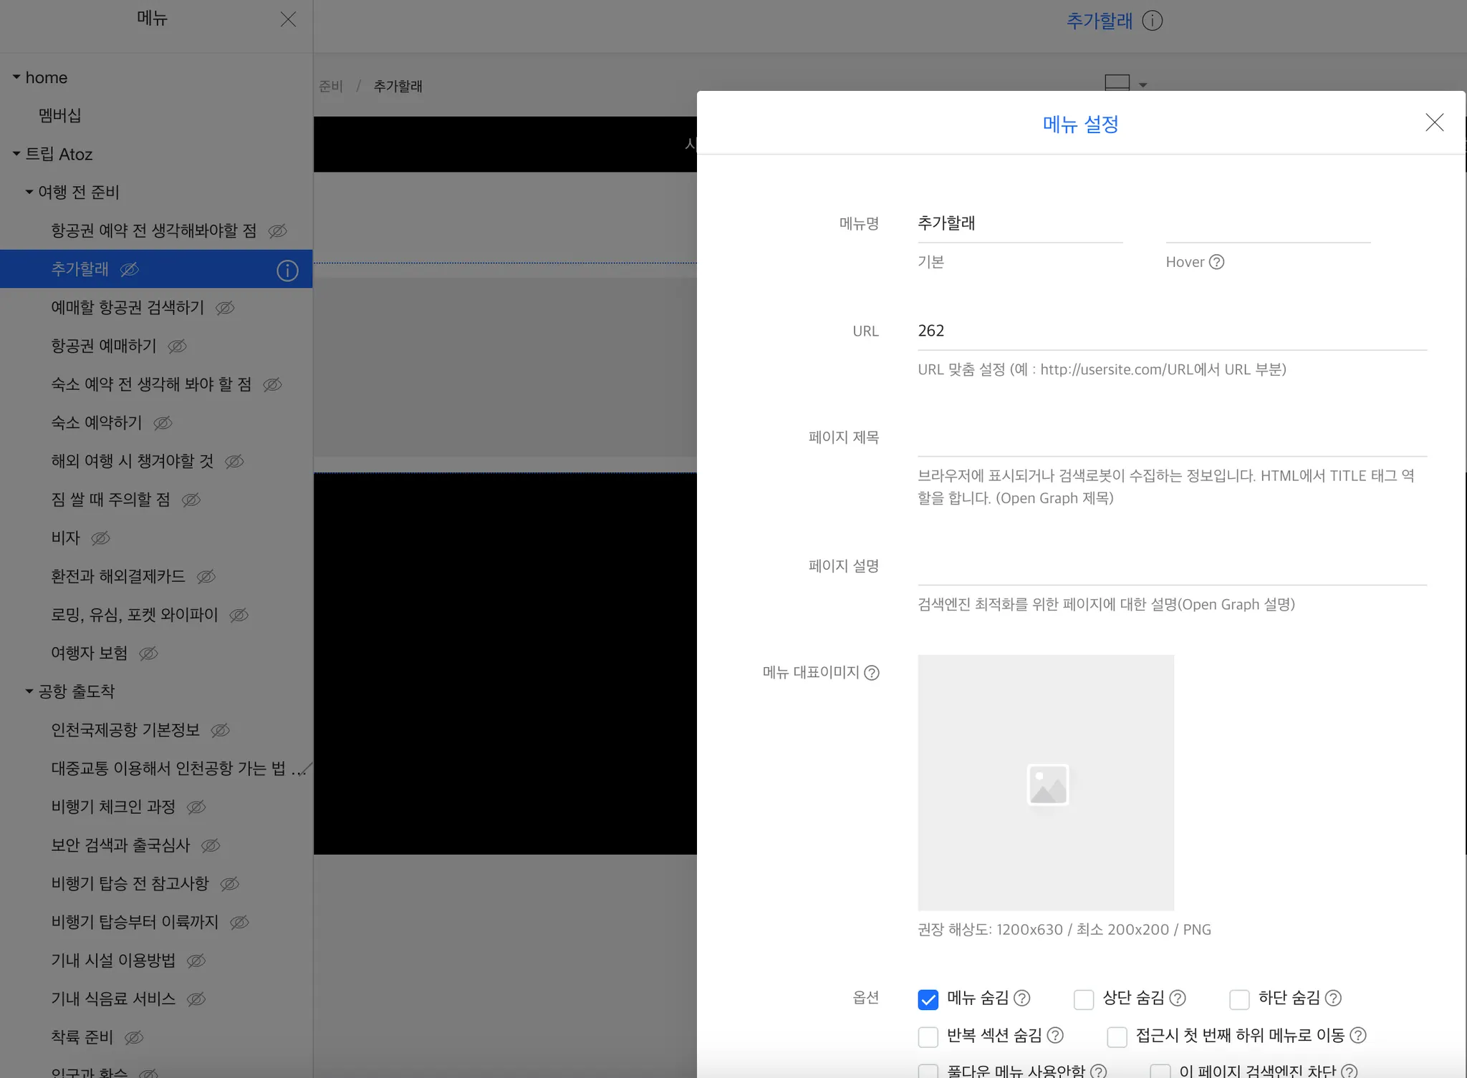Close the 메뉴 설정 dialog
Image resolution: width=1467 pixels, height=1078 pixels.
point(1434,122)
